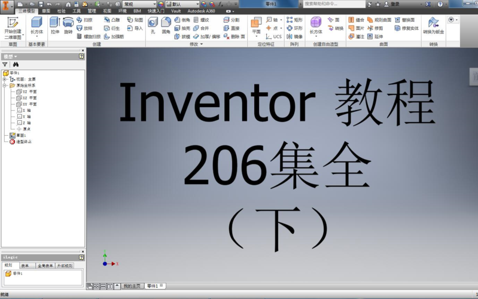Open the 平面 work plane dropdown arrow

(x=256, y=36)
